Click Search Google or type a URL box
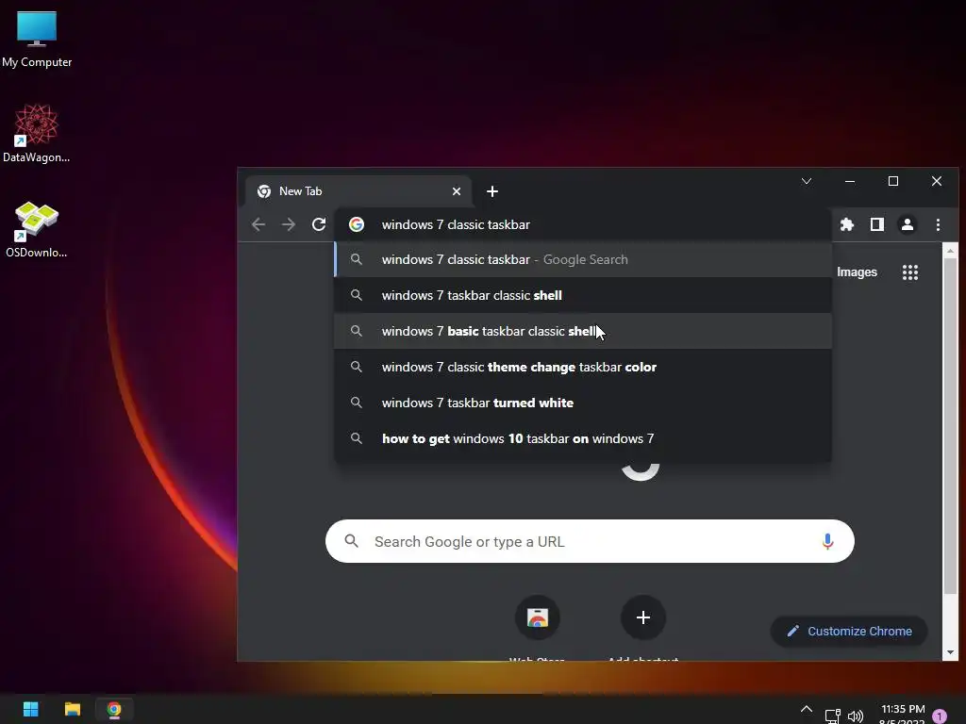 [x=590, y=541]
